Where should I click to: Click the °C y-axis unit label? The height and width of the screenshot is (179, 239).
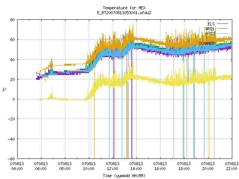pyautogui.click(x=4, y=89)
